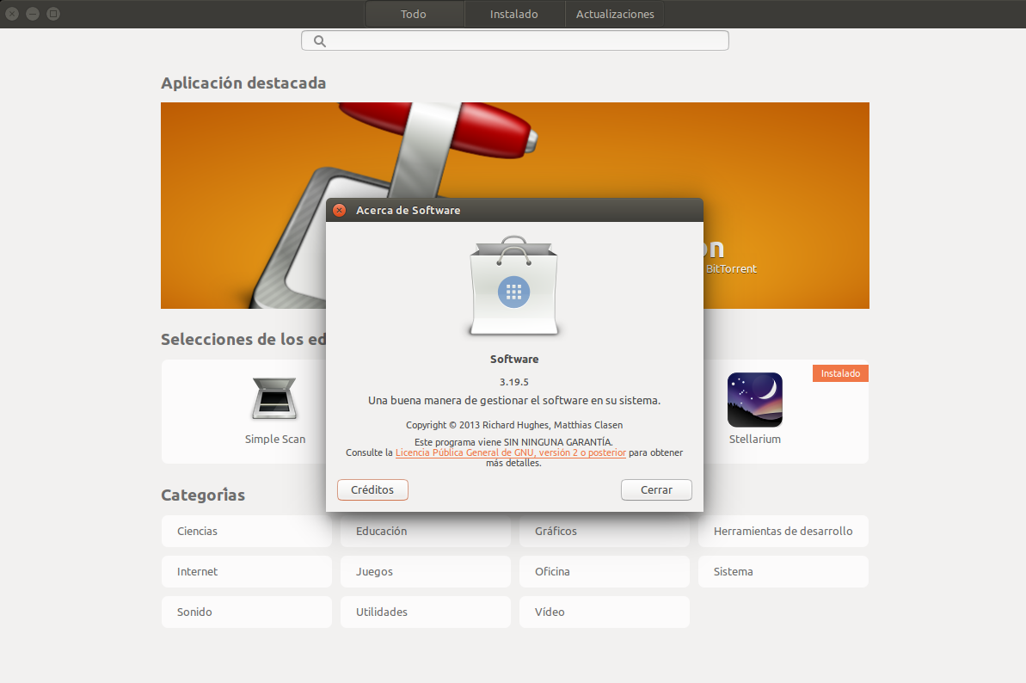The height and width of the screenshot is (683, 1026).
Task: Open the Vídeo category
Action: click(604, 612)
